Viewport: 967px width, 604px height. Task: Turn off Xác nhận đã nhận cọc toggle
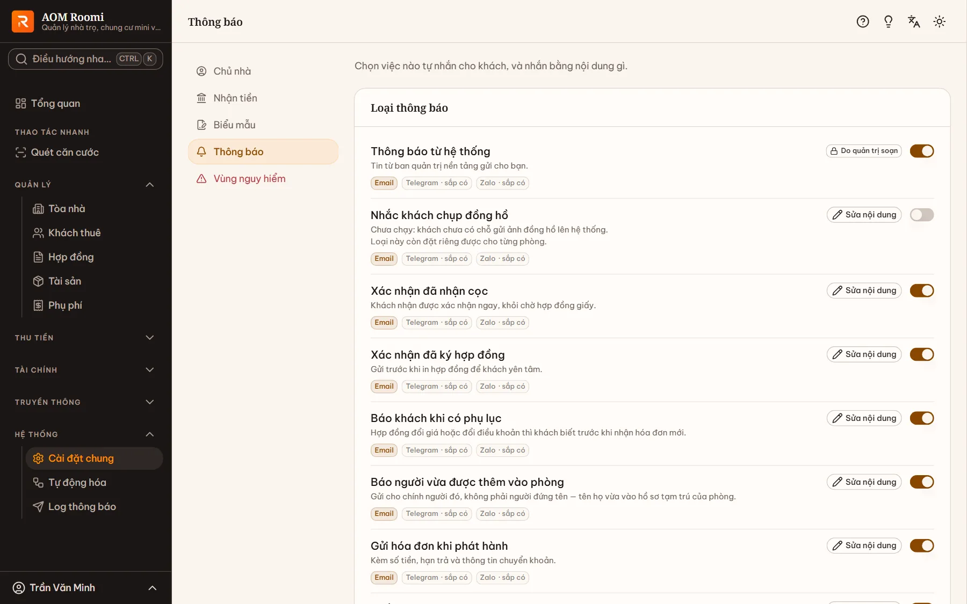pos(922,290)
